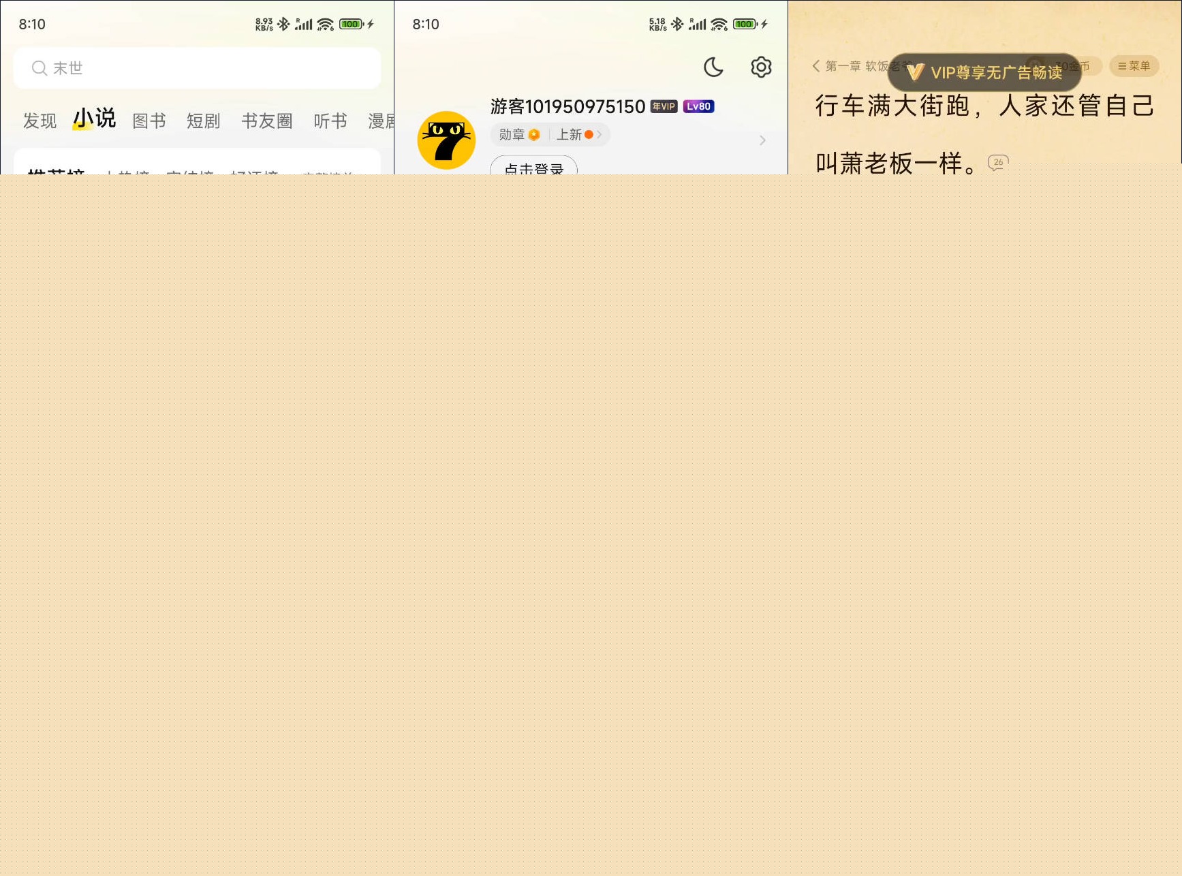Focus the 末世 search field
This screenshot has height=876, width=1182.
click(197, 68)
